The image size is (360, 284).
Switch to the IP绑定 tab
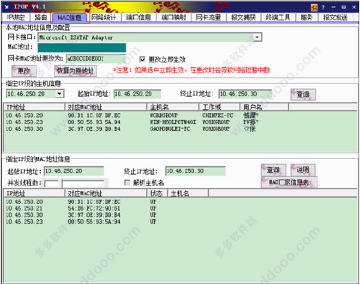pyautogui.click(x=16, y=17)
